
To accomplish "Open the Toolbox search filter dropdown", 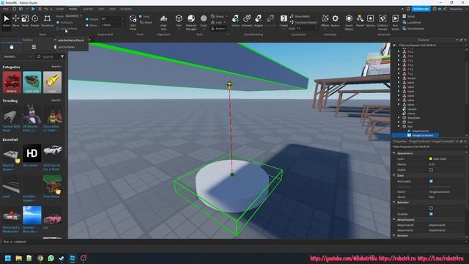I will [62, 56].
